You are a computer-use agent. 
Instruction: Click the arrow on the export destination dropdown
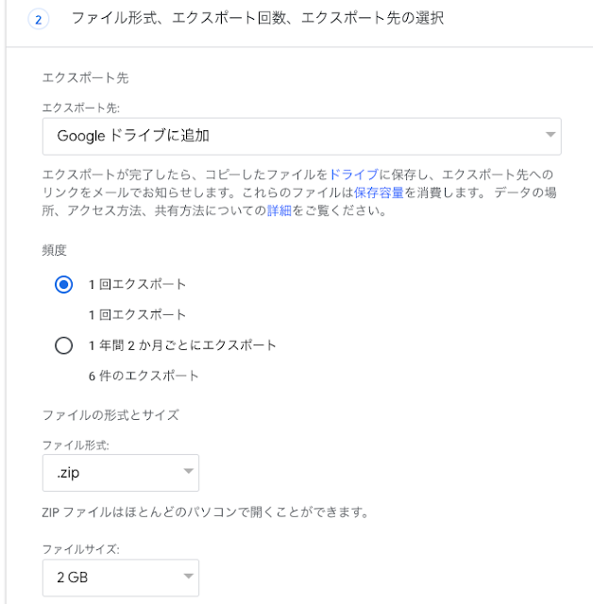pos(551,136)
